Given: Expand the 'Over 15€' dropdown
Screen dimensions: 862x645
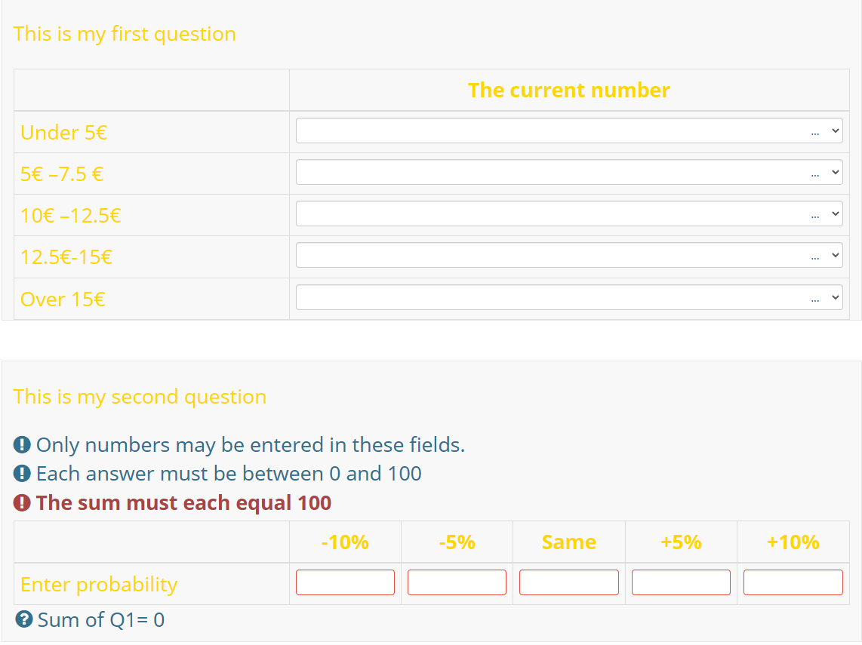Looking at the screenshot, I should pos(569,298).
